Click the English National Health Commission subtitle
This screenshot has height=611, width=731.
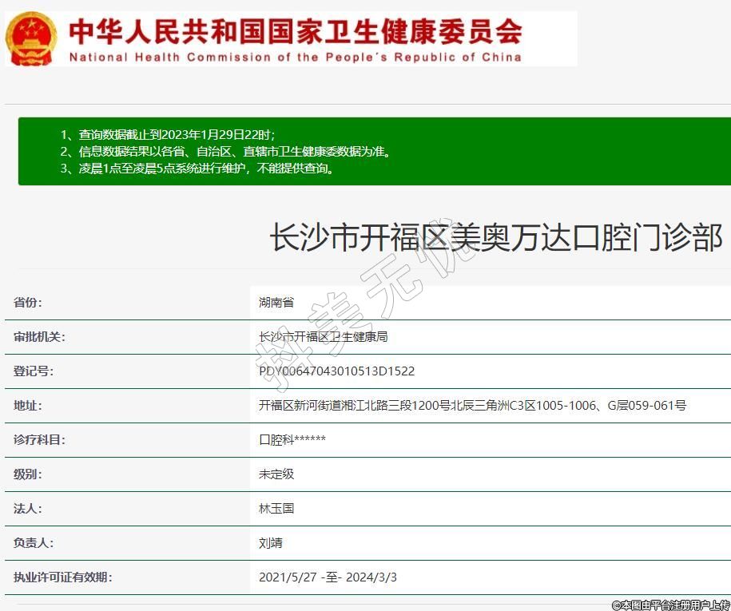[x=295, y=57]
